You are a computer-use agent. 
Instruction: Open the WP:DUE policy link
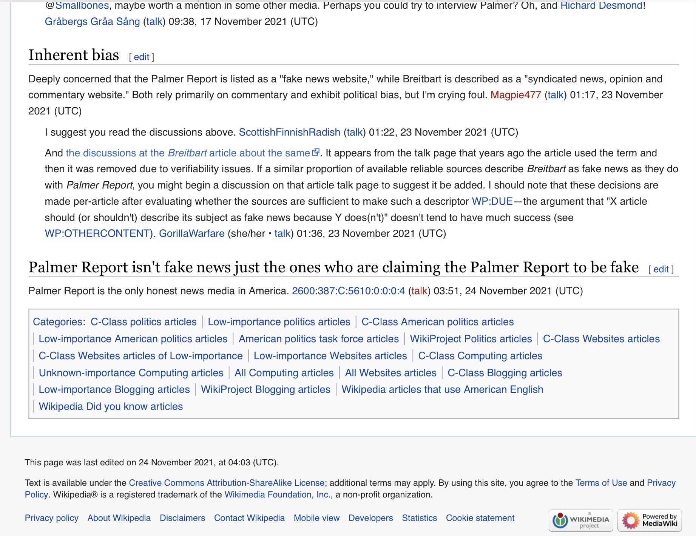click(x=492, y=201)
